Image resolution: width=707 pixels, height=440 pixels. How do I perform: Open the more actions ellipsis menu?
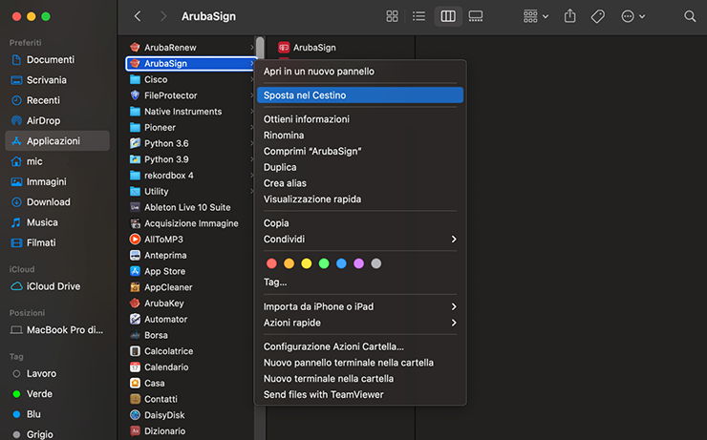pyautogui.click(x=632, y=16)
